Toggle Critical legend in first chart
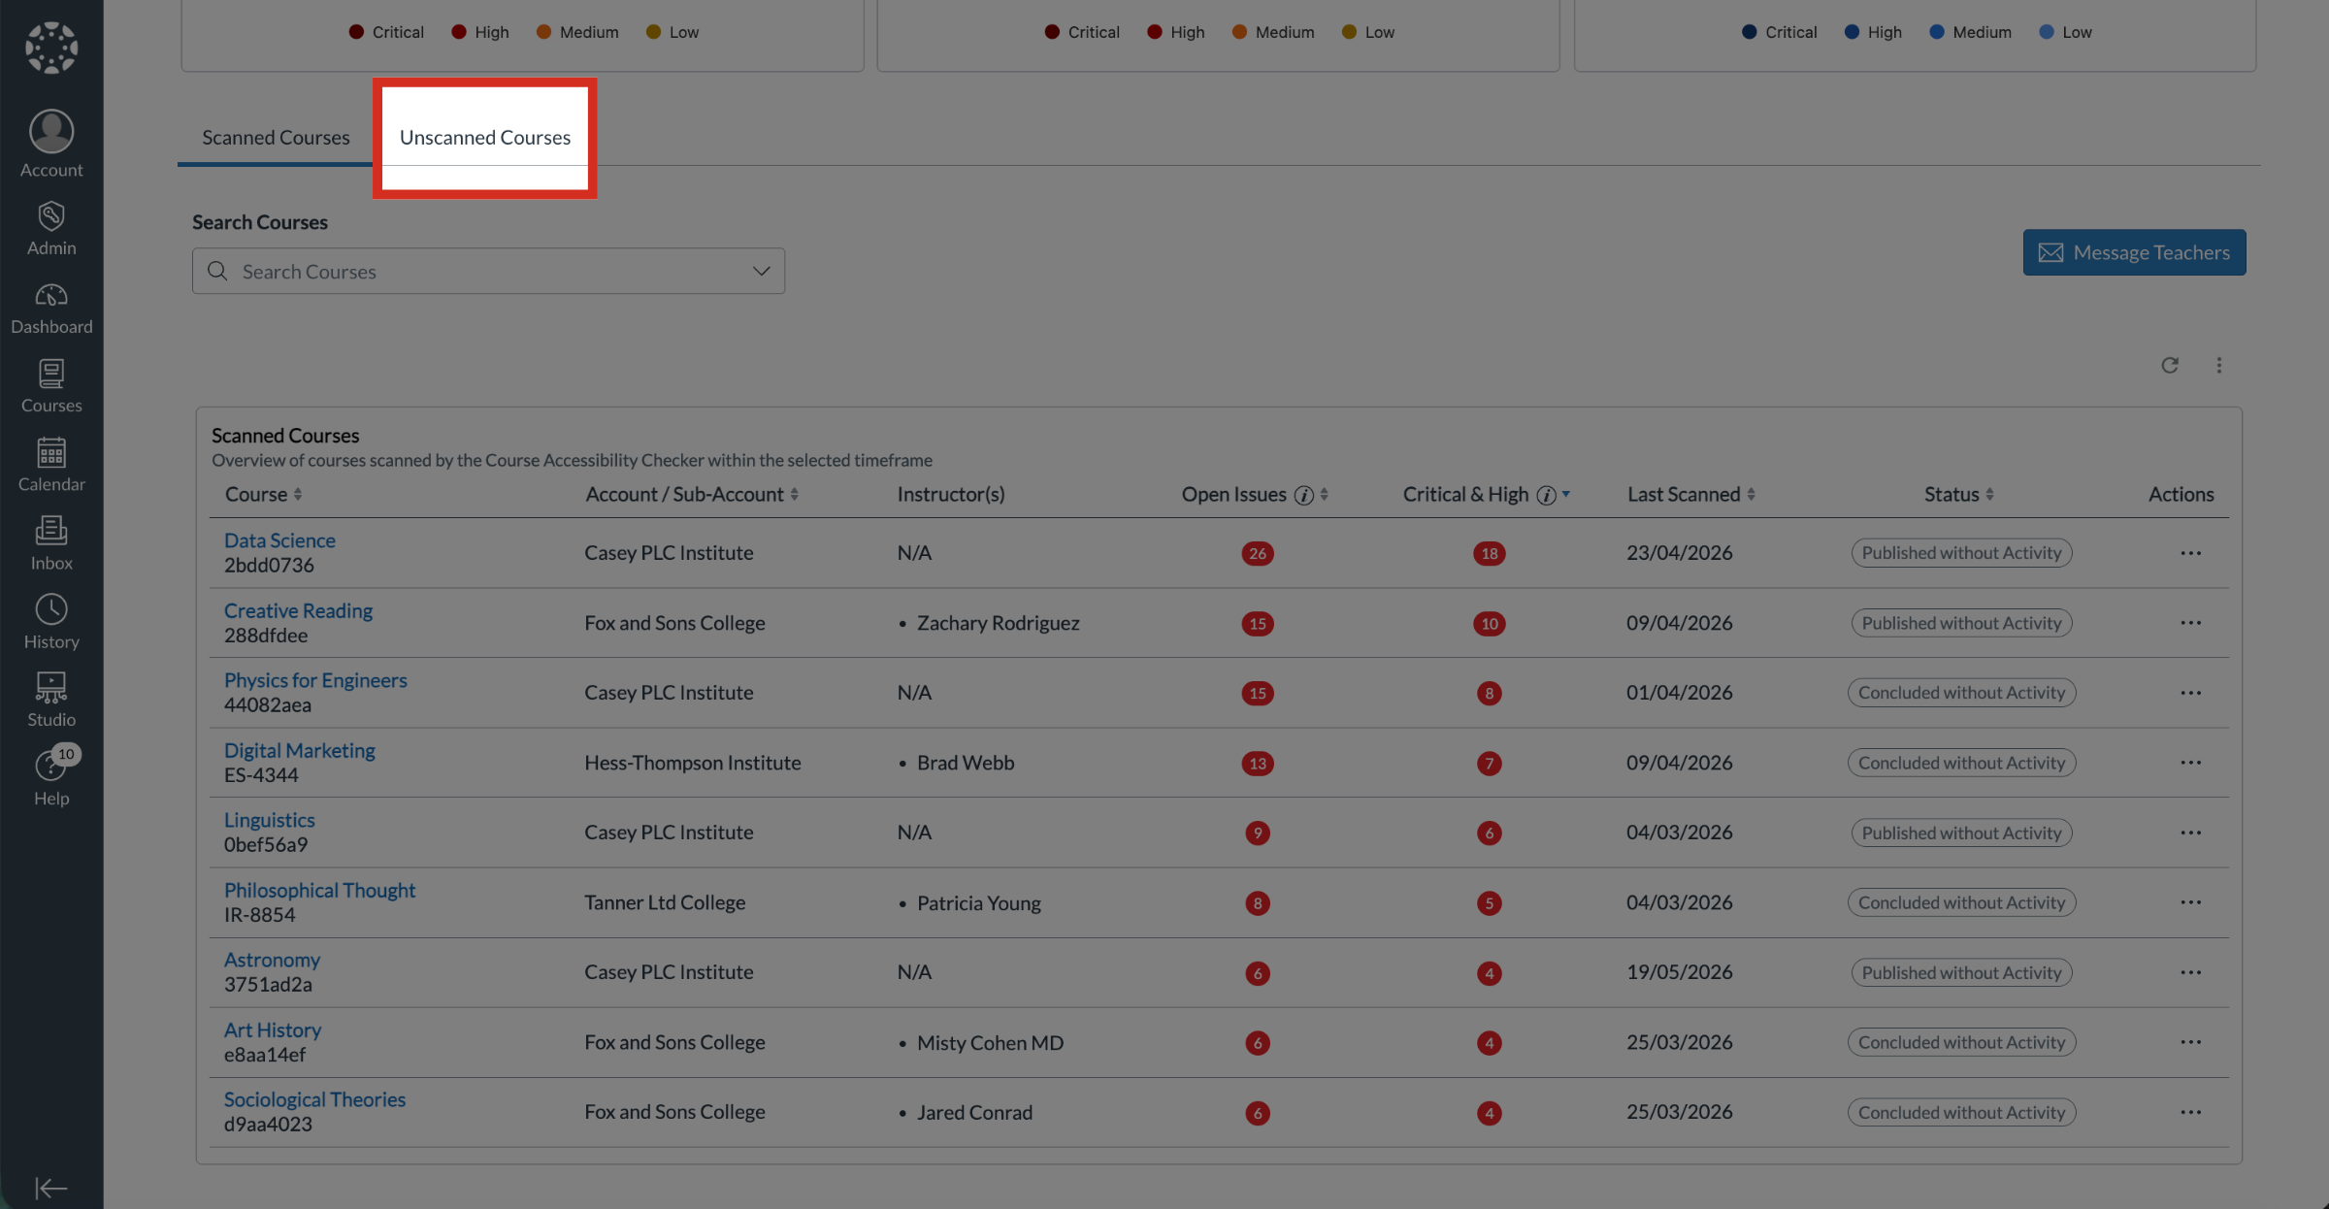Image resolution: width=2329 pixels, height=1209 pixels. click(x=386, y=32)
